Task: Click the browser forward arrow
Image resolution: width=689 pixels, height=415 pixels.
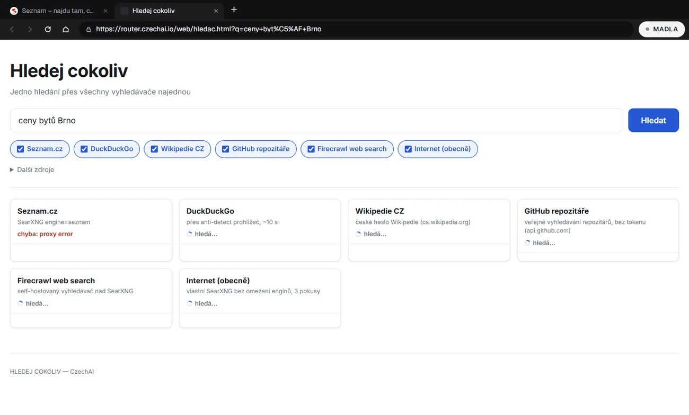Action: (30, 29)
